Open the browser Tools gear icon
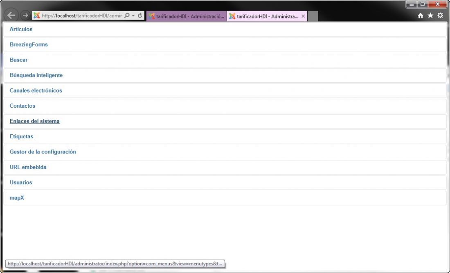This screenshot has width=450, height=273. pyautogui.click(x=440, y=16)
